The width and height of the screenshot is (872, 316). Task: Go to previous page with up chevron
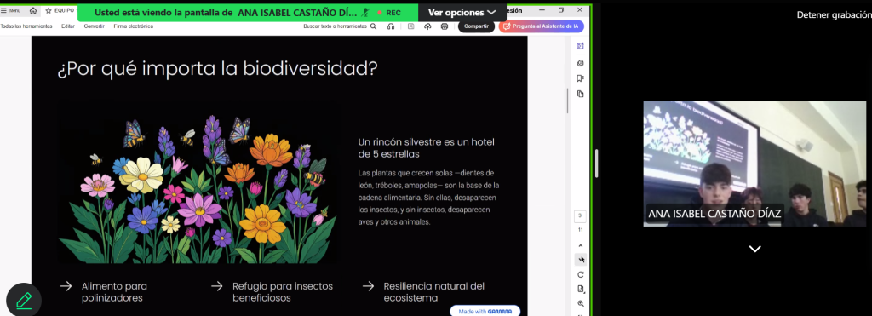point(581,245)
